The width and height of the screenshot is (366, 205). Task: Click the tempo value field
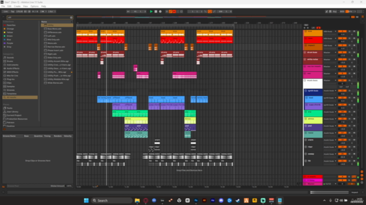click(x=19, y=11)
